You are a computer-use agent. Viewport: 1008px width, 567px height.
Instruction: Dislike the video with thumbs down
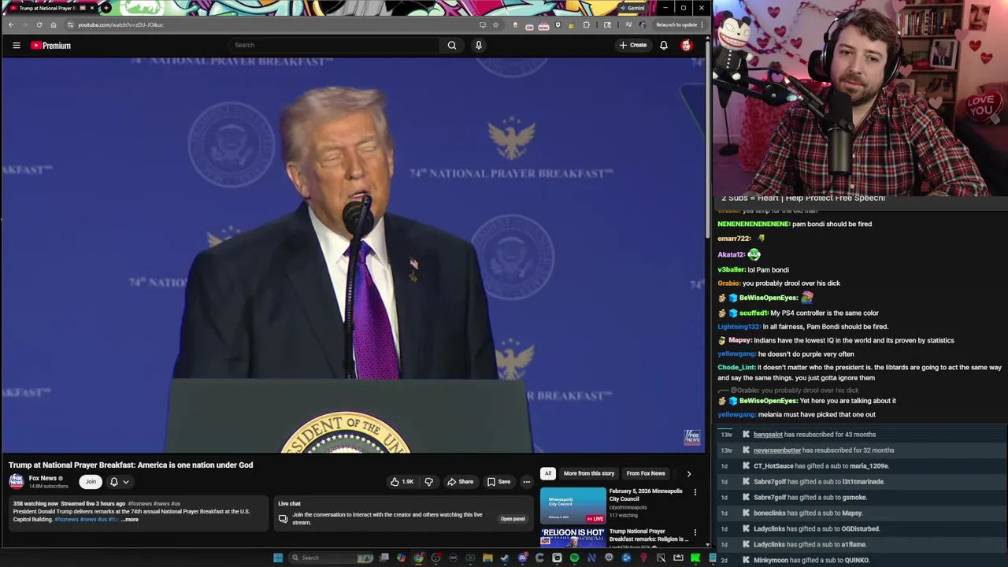coord(429,482)
